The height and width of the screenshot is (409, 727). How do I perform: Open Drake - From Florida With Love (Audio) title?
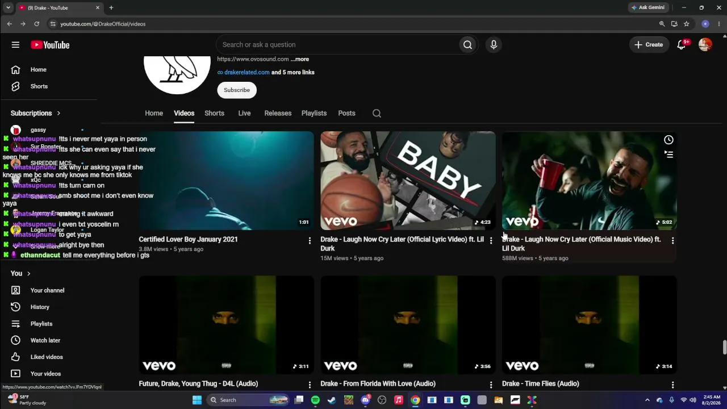[x=378, y=384]
